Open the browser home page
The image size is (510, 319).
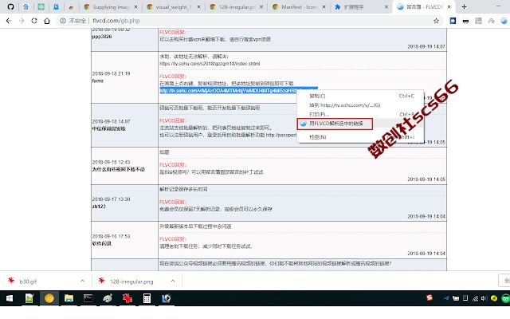(x=47, y=21)
